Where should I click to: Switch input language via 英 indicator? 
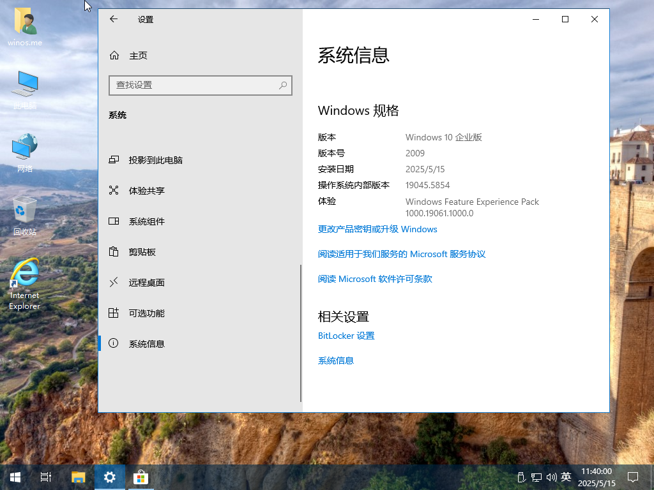point(566,477)
